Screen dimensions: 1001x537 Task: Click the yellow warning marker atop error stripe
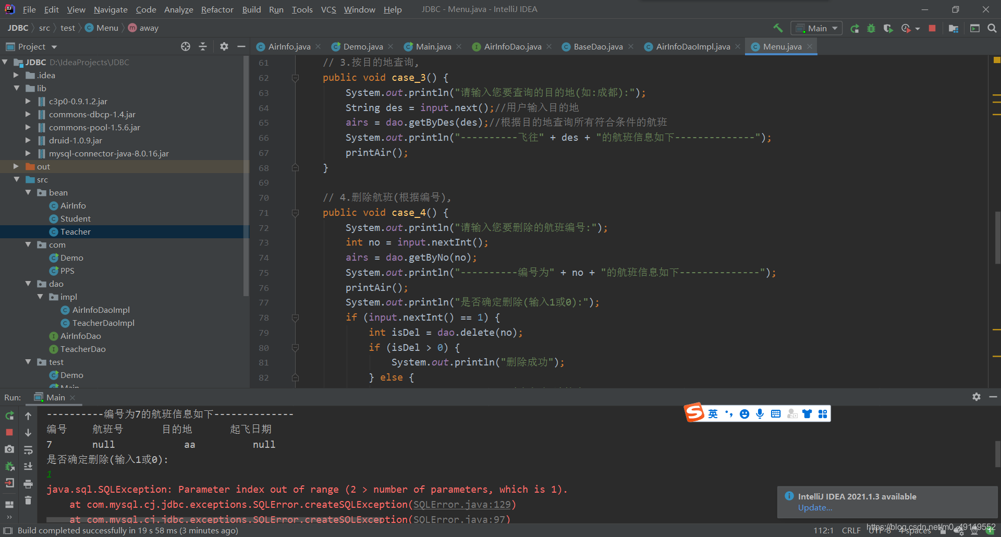997,60
